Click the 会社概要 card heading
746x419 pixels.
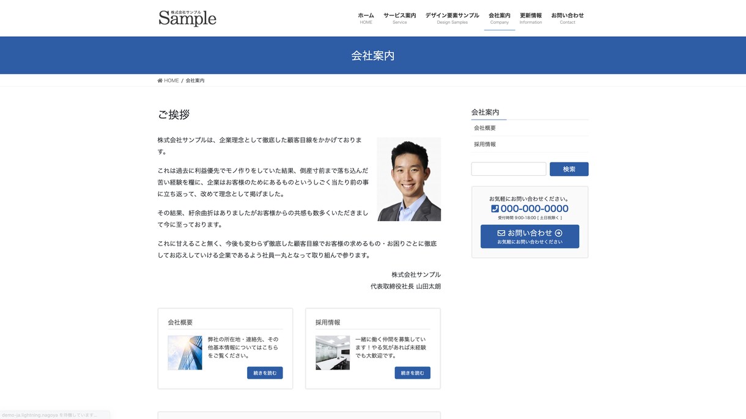(180, 322)
